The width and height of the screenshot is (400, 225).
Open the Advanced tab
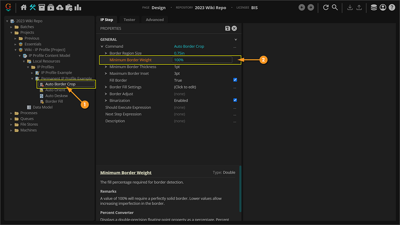[154, 20]
